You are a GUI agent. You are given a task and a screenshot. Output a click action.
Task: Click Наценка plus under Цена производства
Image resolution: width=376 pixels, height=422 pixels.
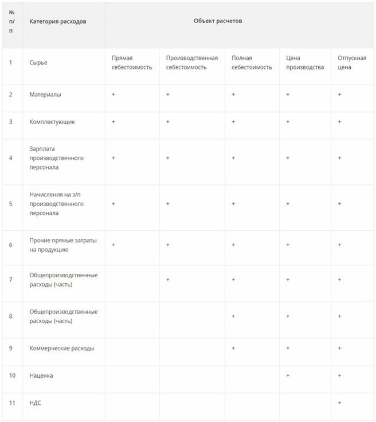(x=288, y=375)
